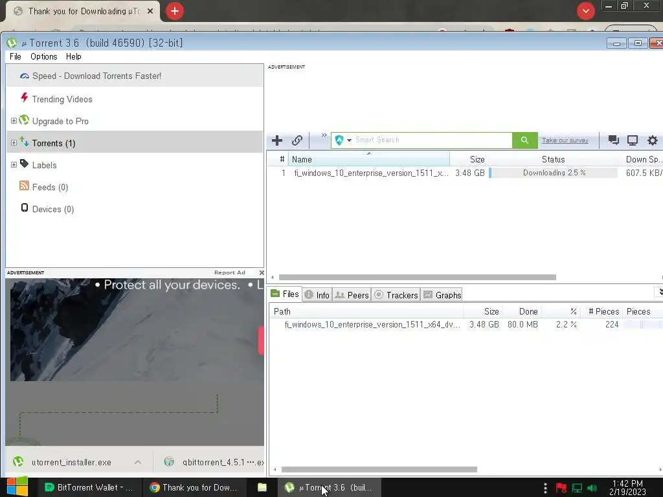Open Chrome 'Thank you for Dow...' taskbar button
Viewport: 663px width, 497px height.
[194, 487]
